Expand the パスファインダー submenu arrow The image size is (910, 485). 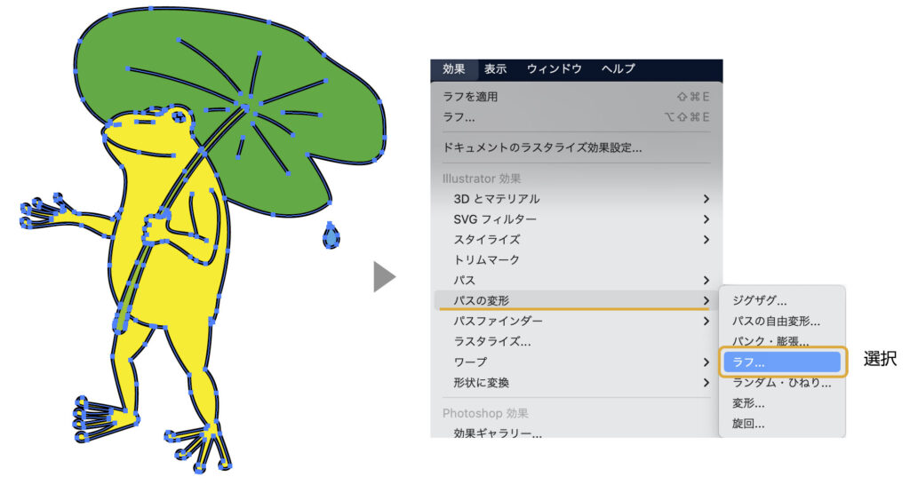click(x=706, y=321)
